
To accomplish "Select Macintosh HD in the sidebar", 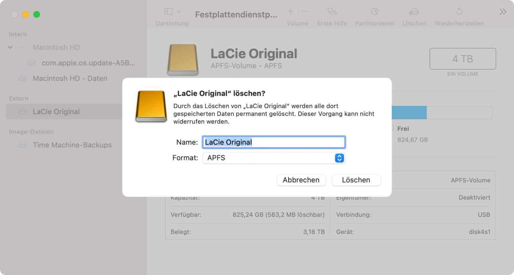I will pyautogui.click(x=56, y=47).
